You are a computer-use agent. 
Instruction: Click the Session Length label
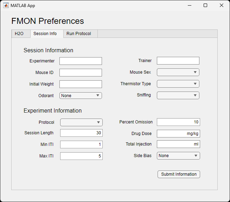click(39, 133)
